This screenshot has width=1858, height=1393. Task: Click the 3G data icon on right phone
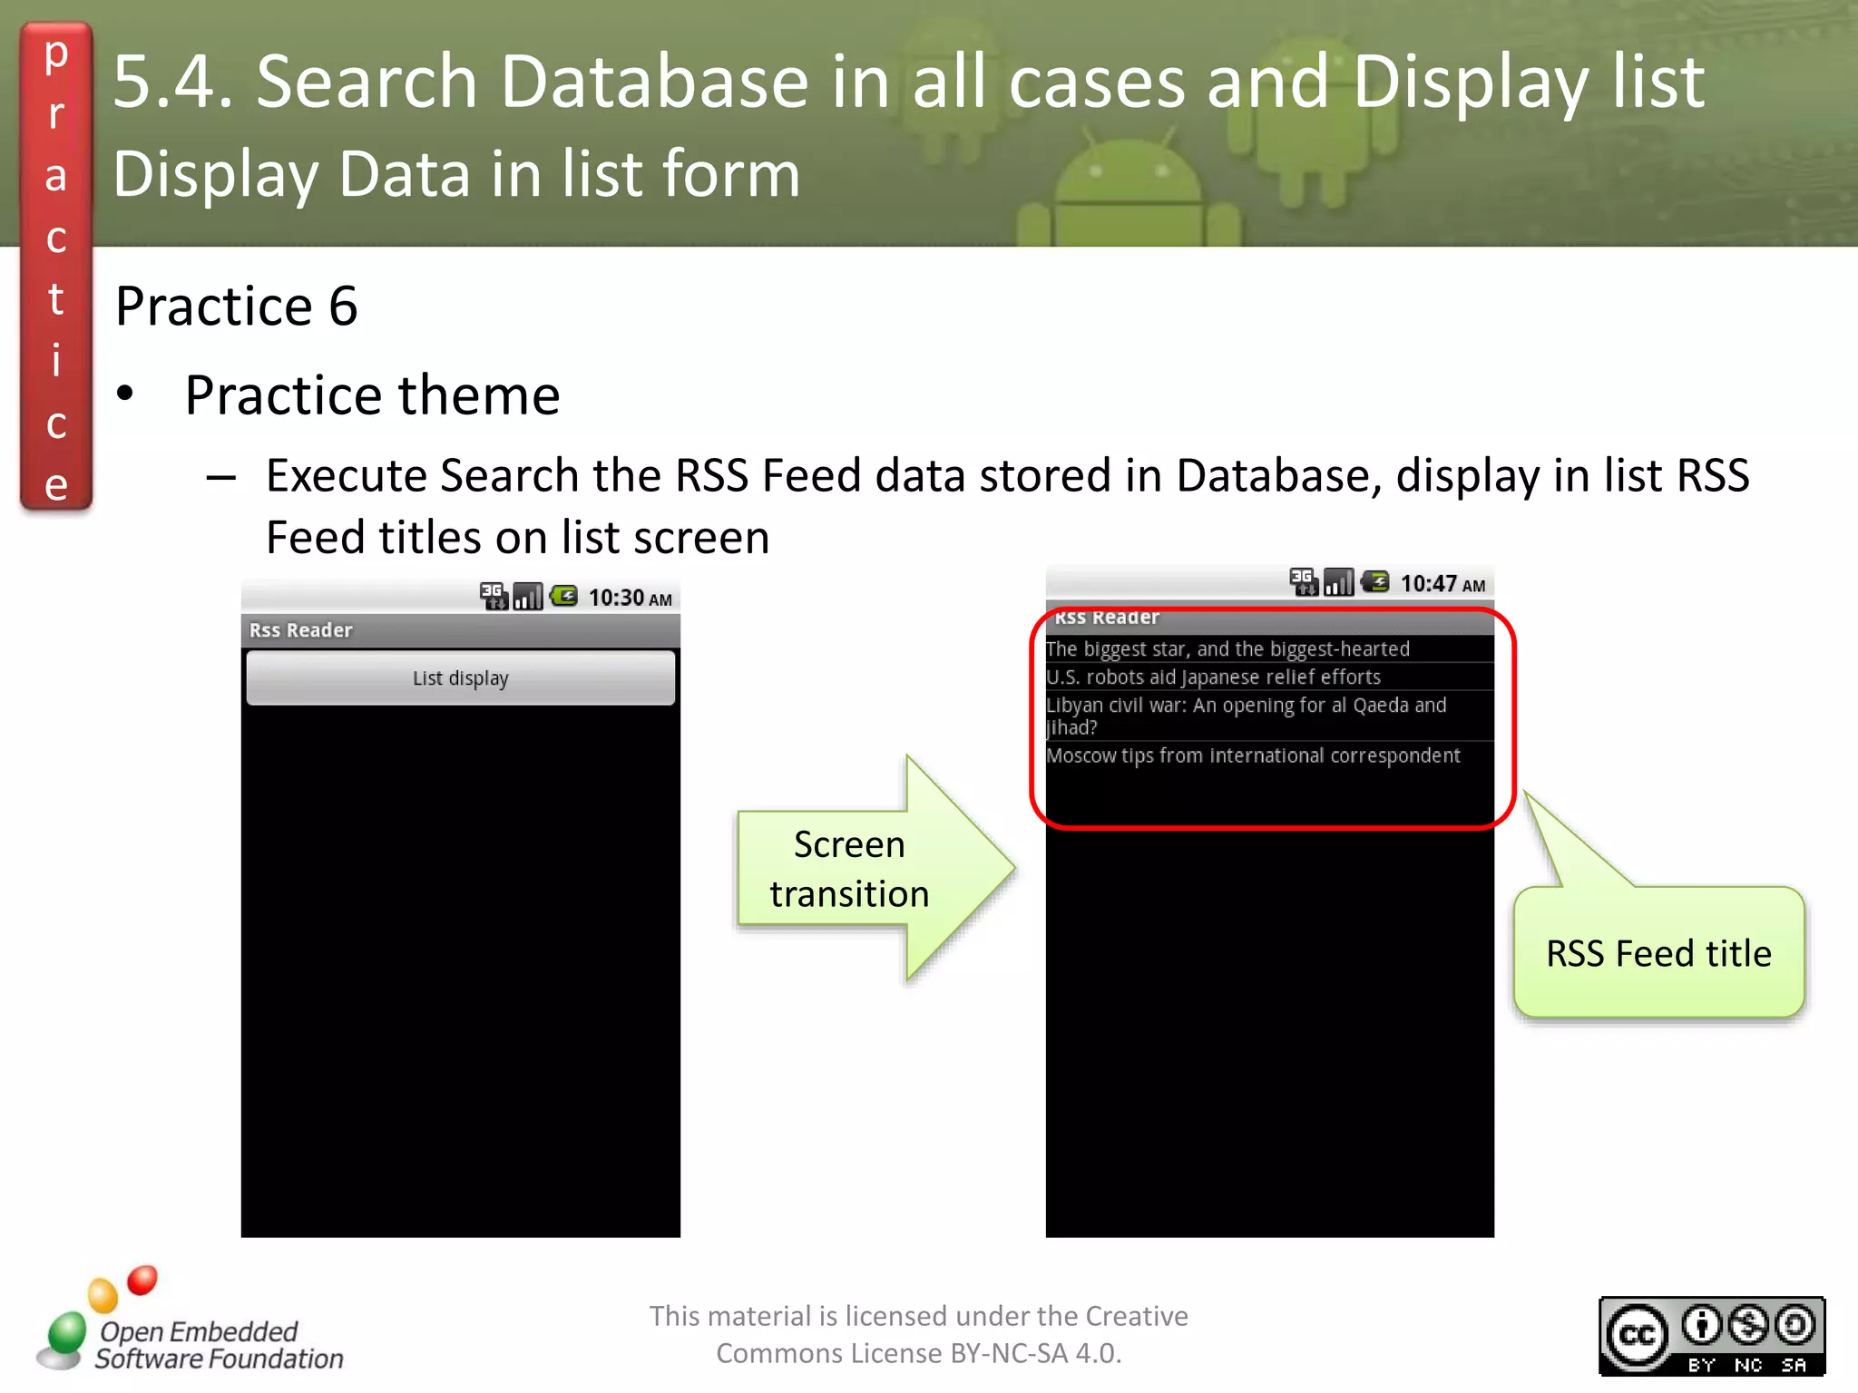pyautogui.click(x=1304, y=582)
